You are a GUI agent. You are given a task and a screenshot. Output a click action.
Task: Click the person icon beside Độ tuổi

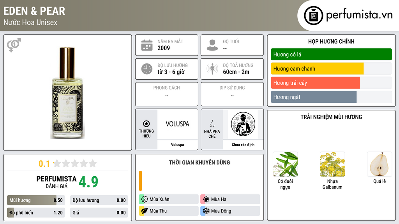(x=212, y=45)
